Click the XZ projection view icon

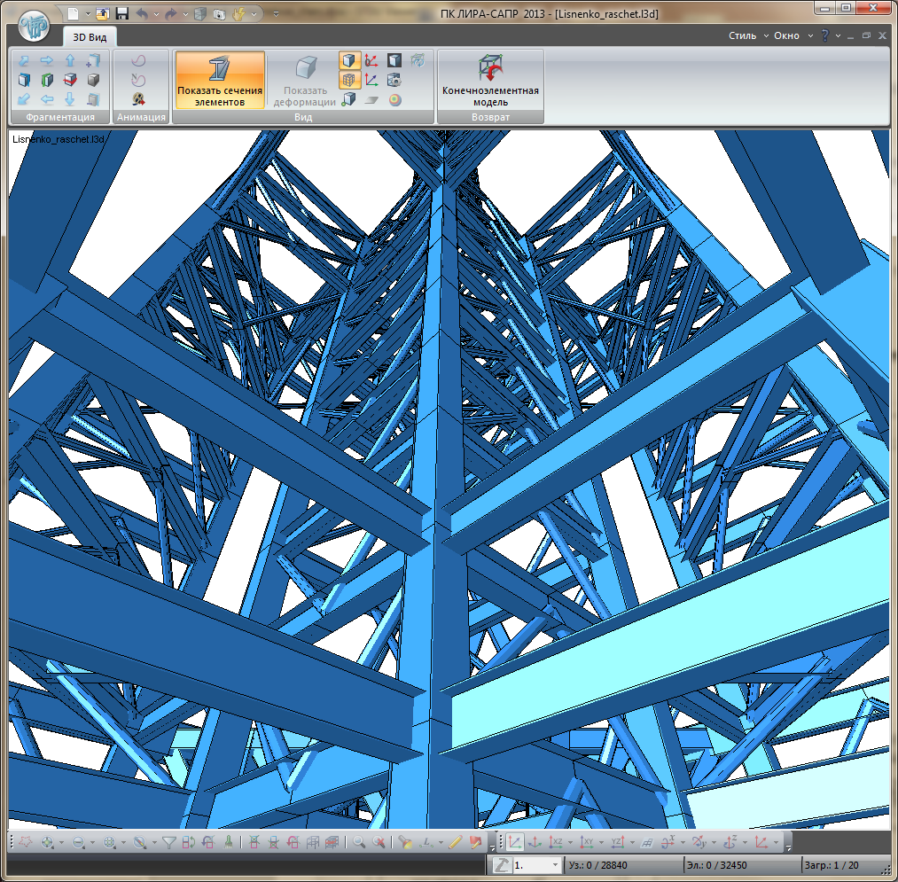556,842
